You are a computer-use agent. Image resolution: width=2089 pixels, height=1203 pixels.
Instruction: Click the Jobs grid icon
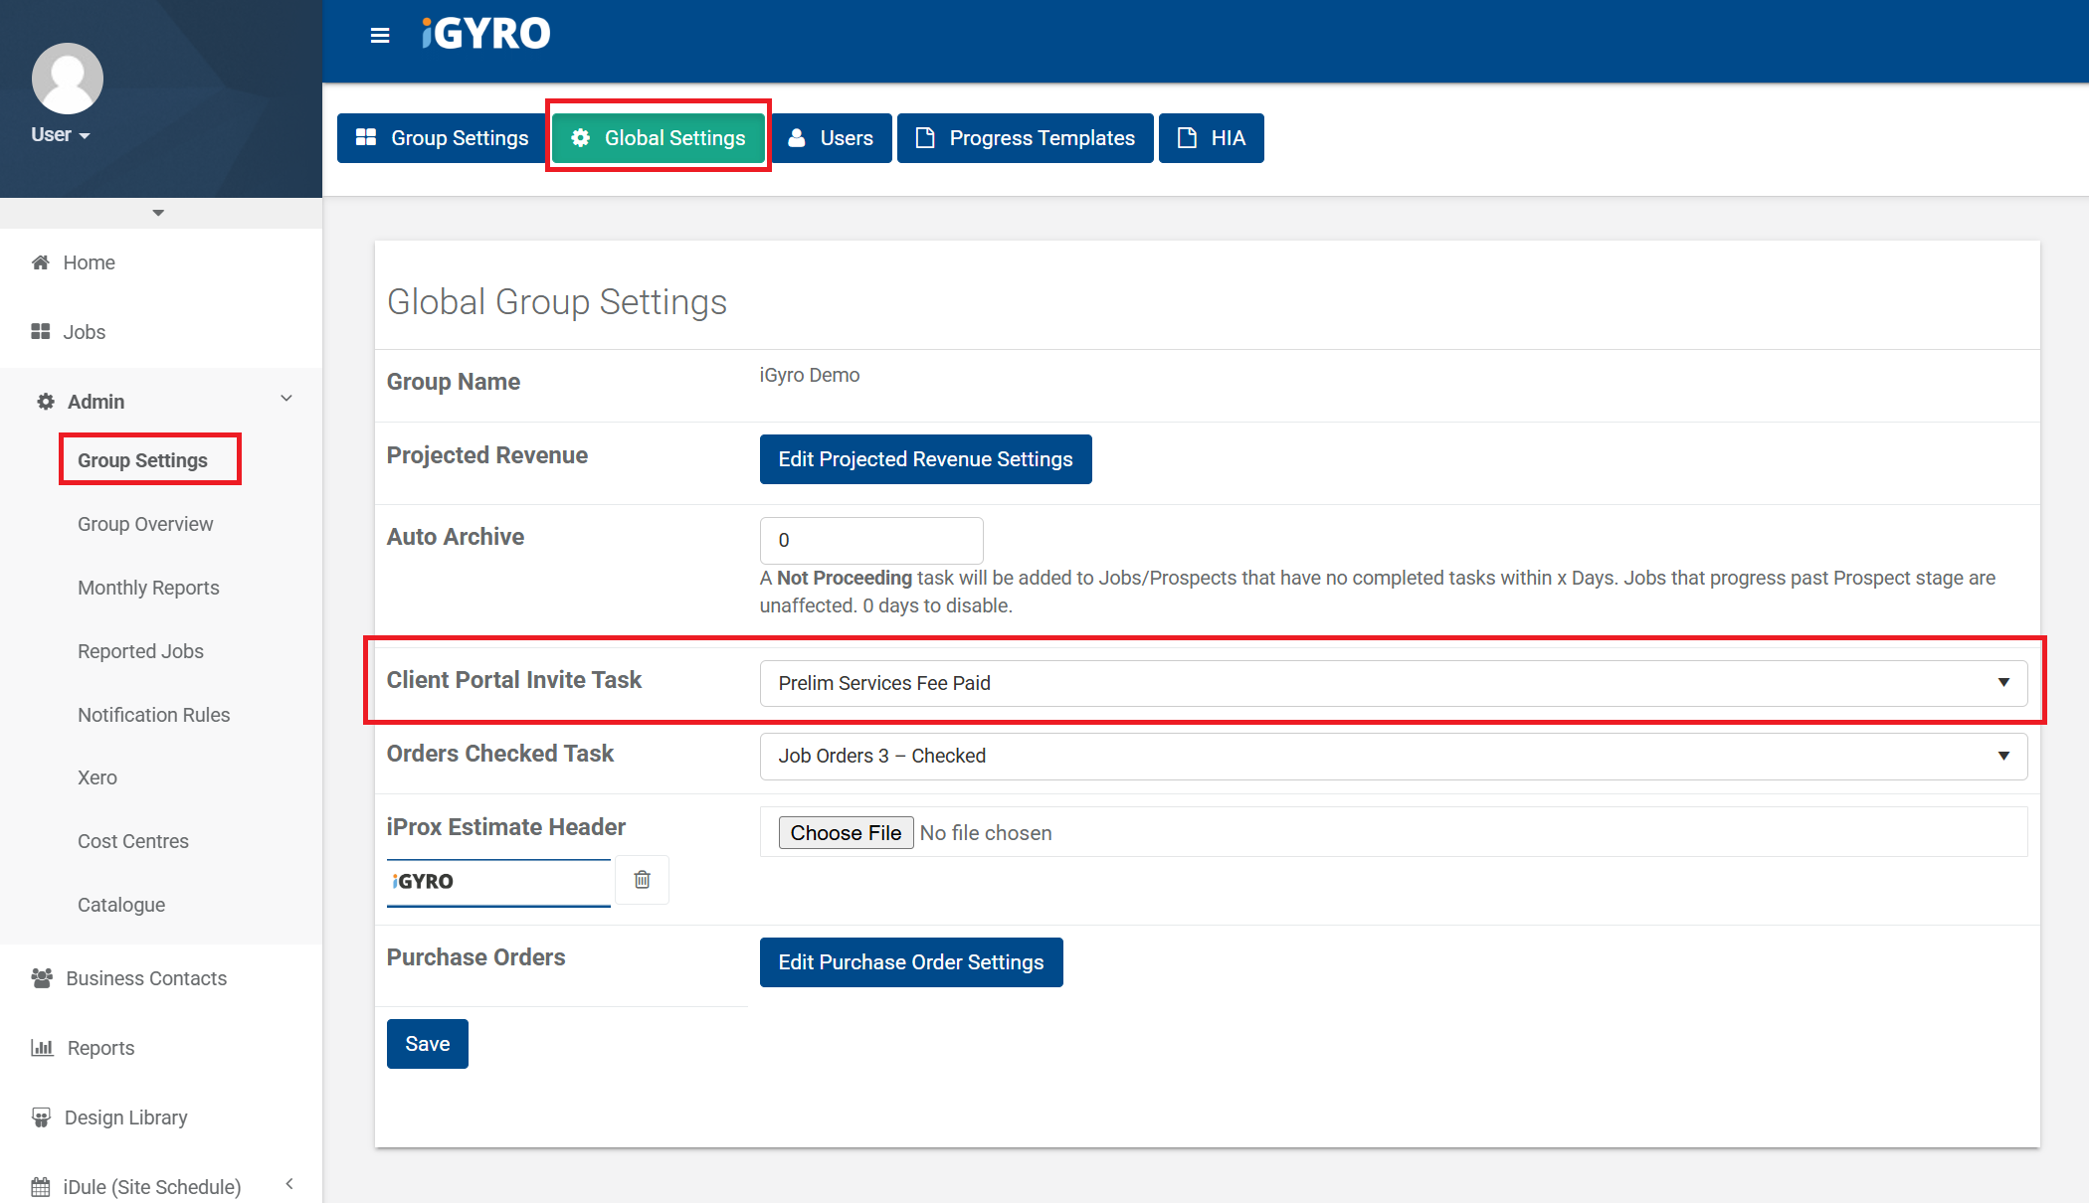[x=41, y=332]
